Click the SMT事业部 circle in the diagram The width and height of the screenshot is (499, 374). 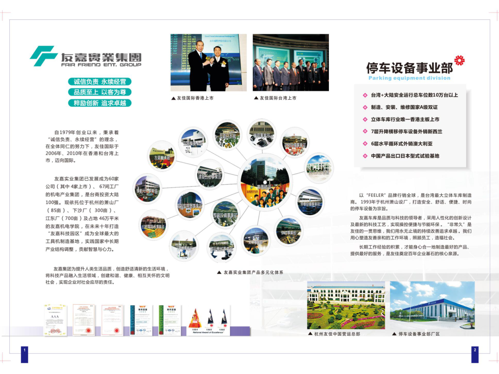pyautogui.click(x=288, y=232)
